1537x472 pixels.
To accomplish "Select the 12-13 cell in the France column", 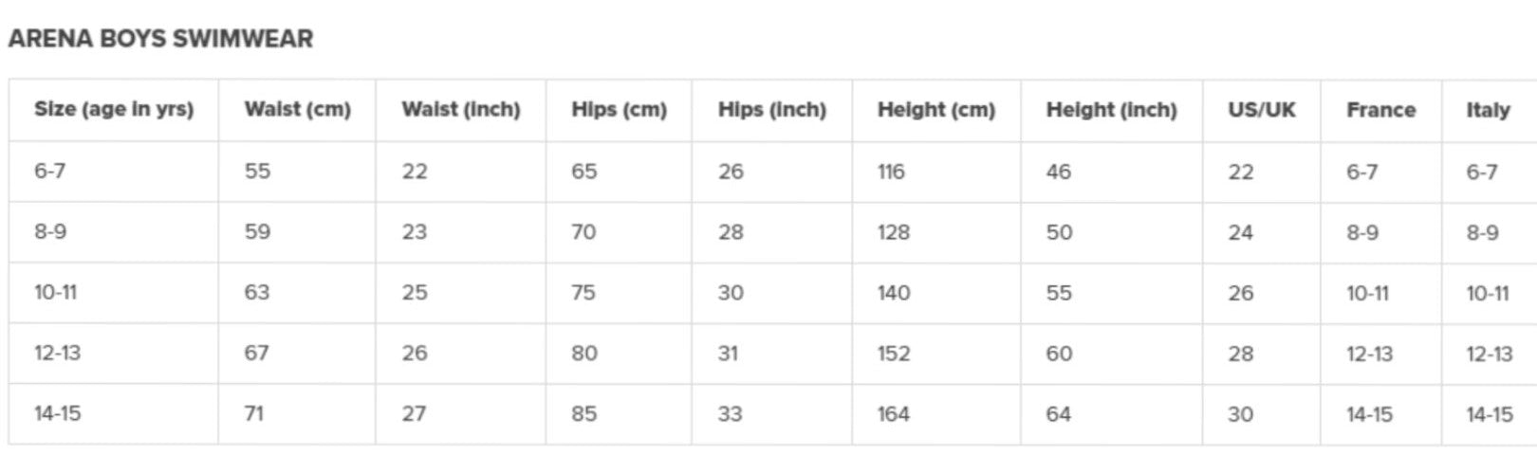I will pyautogui.click(x=1369, y=354).
